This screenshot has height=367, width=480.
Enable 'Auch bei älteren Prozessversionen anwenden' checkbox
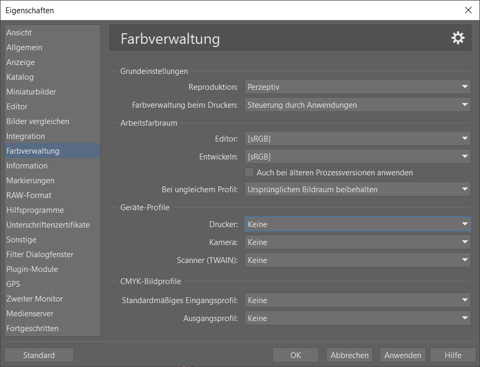[250, 172]
